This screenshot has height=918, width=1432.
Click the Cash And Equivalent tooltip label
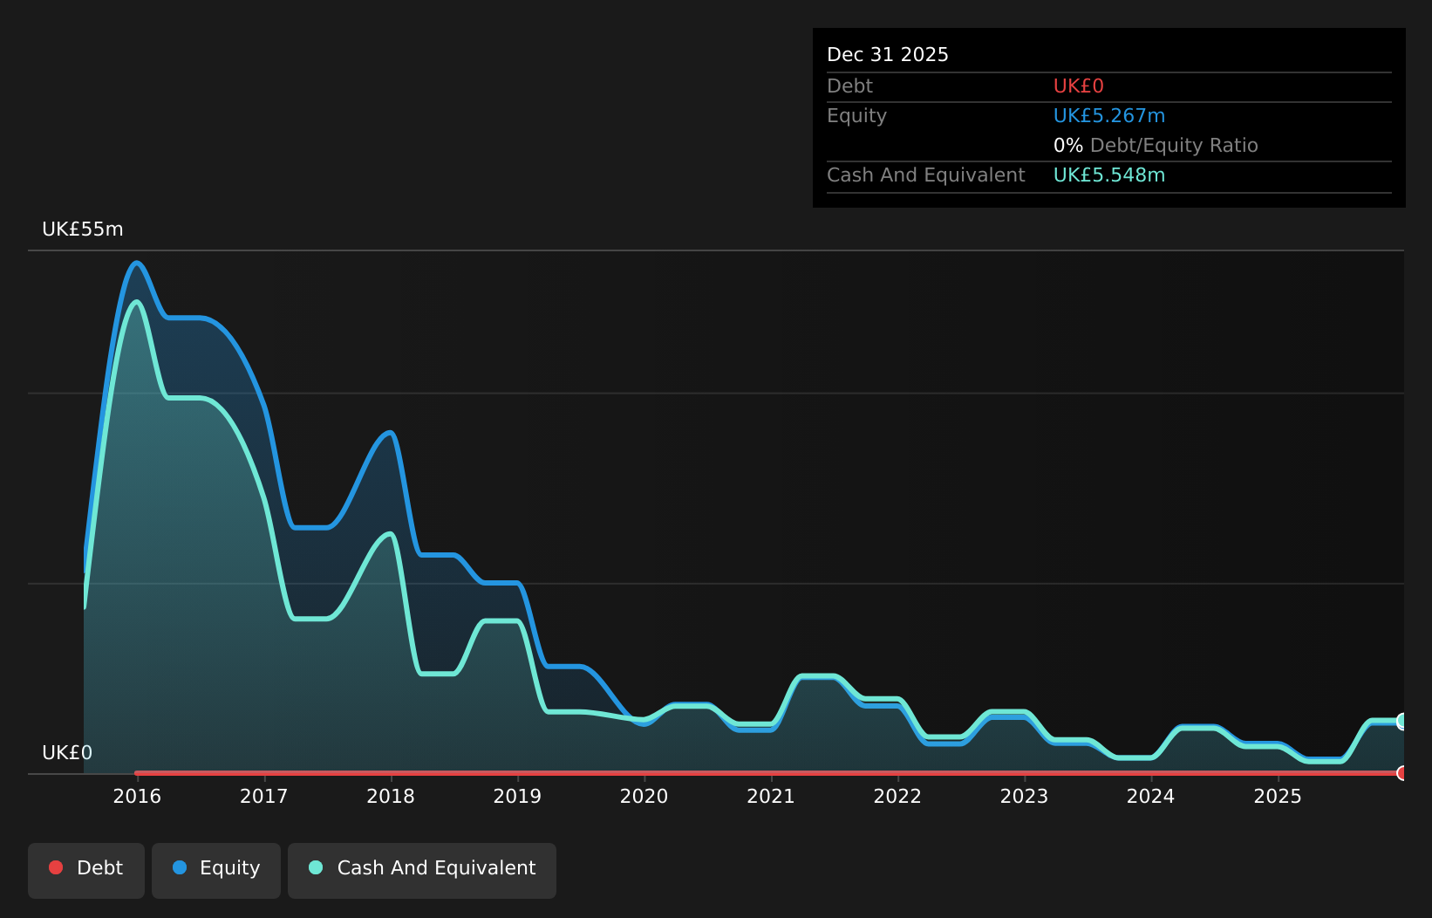(x=926, y=175)
